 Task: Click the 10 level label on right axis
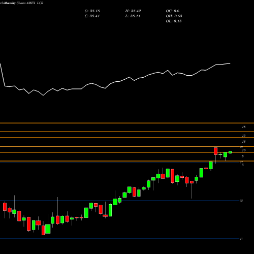pyautogui.click(x=244, y=150)
